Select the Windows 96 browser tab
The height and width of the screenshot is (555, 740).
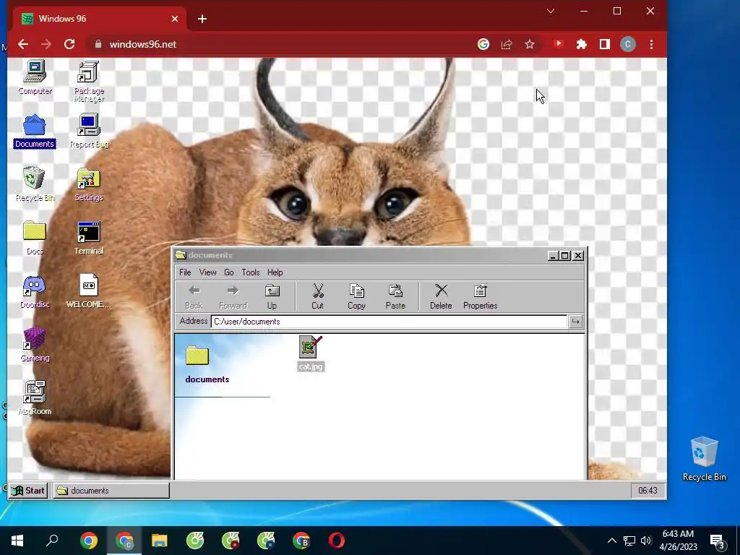pyautogui.click(x=100, y=19)
